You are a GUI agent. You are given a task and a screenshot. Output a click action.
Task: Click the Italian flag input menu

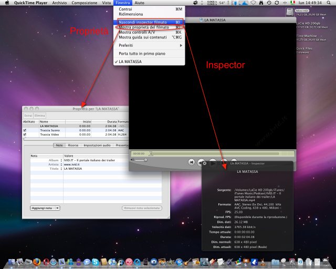coord(292,3)
